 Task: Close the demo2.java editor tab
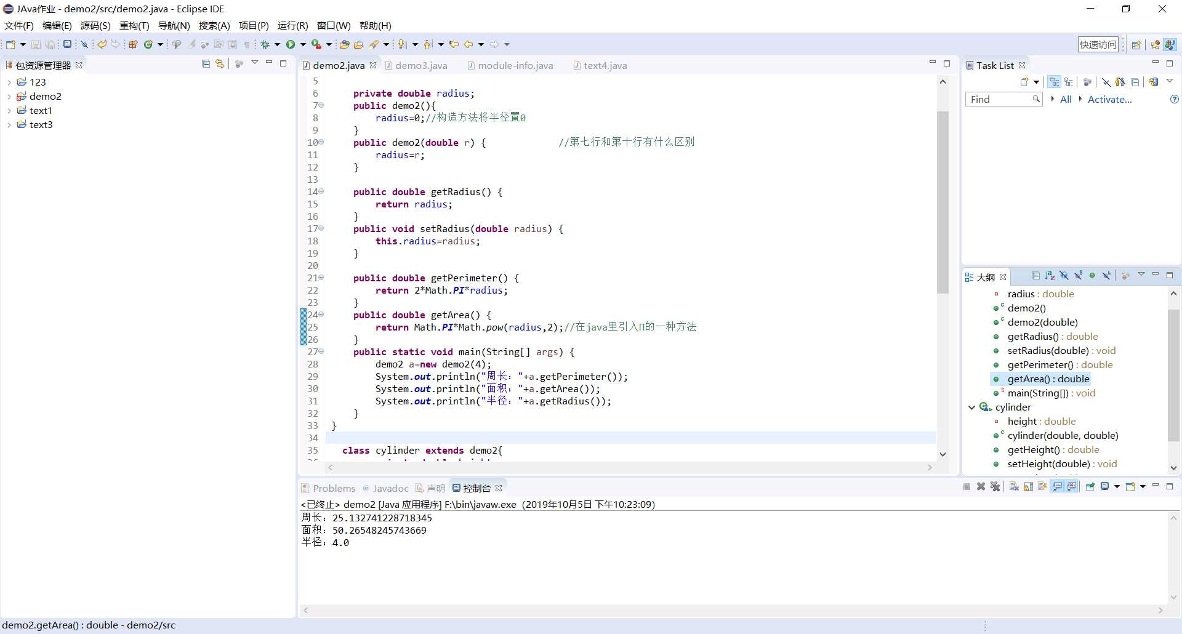[x=373, y=65]
